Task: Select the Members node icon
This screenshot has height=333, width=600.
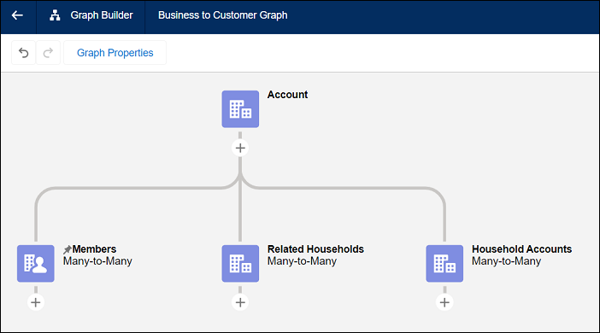Action: pyautogui.click(x=36, y=264)
